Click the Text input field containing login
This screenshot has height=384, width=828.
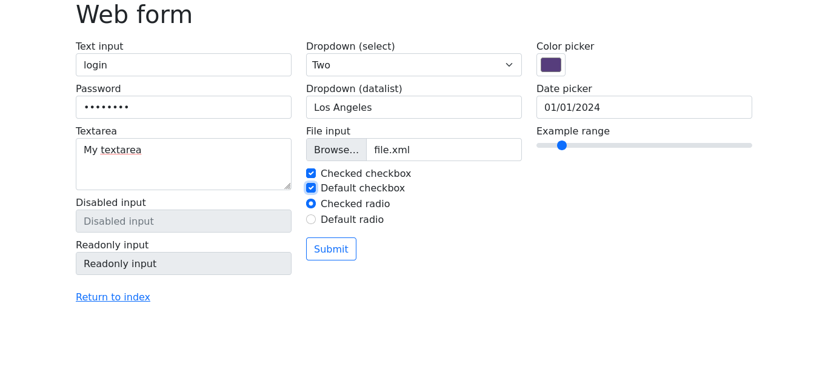184,65
